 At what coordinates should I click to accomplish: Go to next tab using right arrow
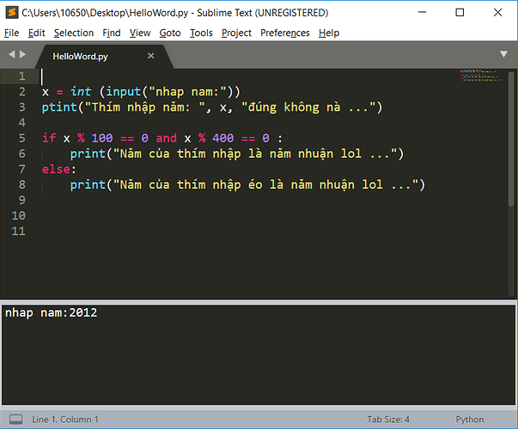24,54
